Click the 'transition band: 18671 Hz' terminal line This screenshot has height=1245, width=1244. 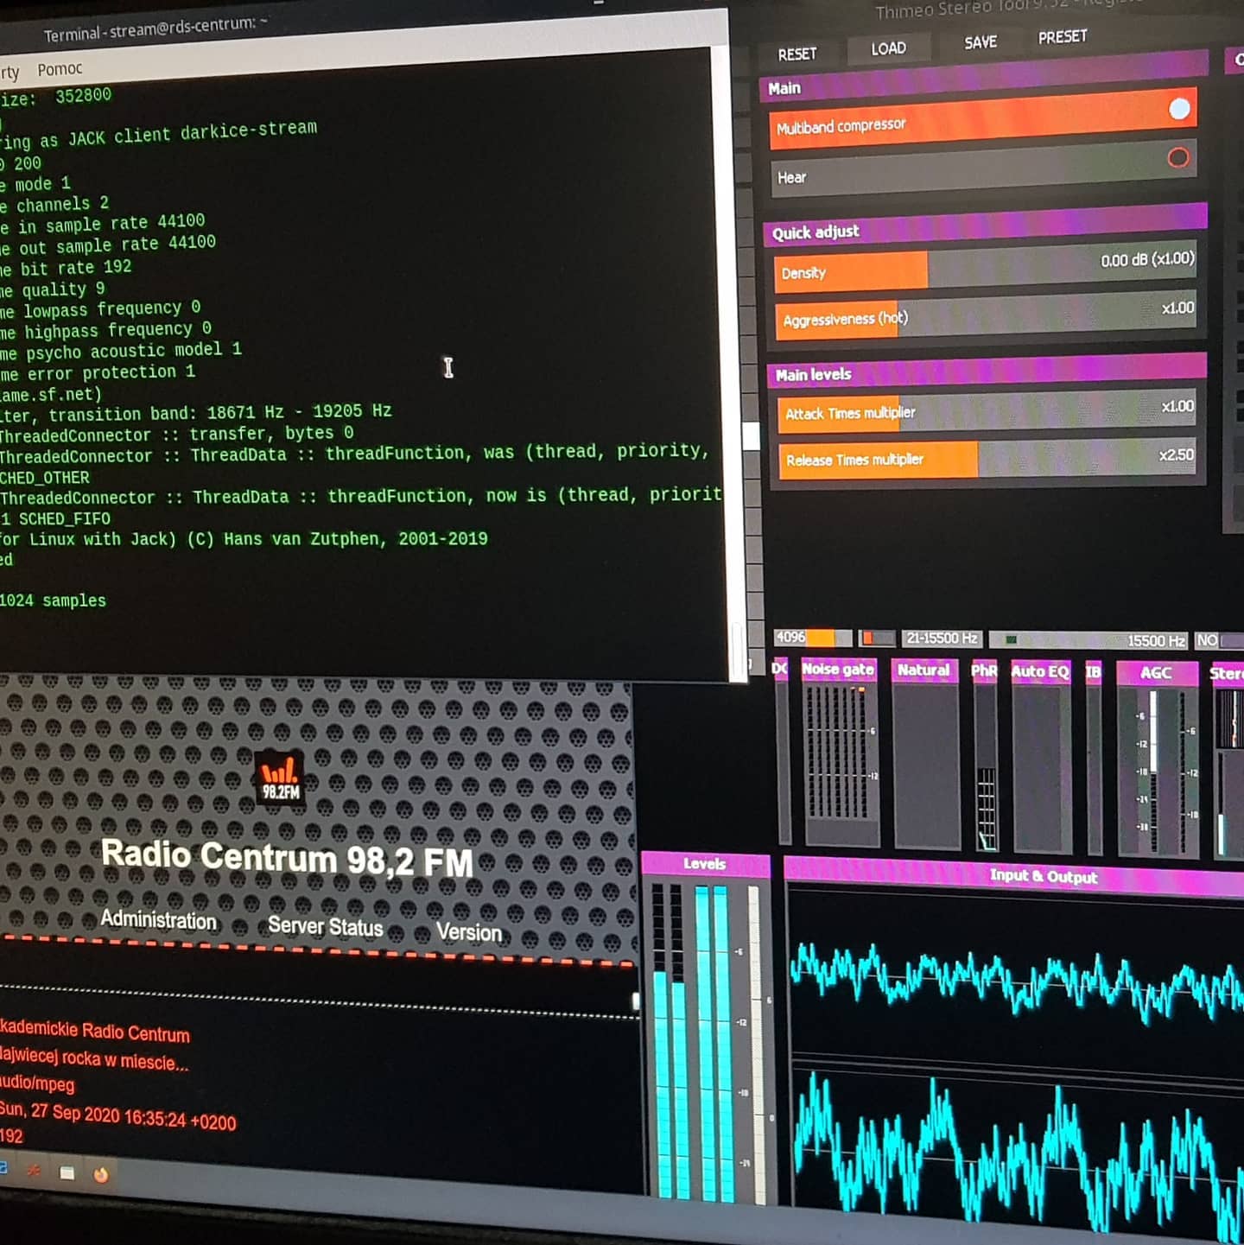pos(195,413)
